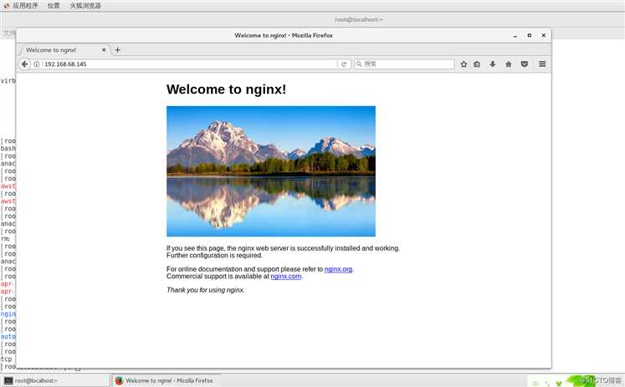This screenshot has height=387, width=625.
Task: Click Firefox window title bar text
Action: coord(284,35)
